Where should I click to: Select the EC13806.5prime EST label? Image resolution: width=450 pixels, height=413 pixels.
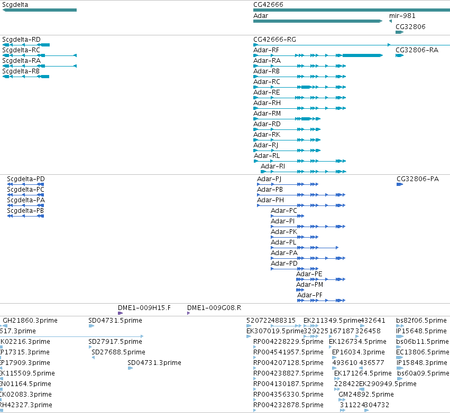click(x=423, y=352)
